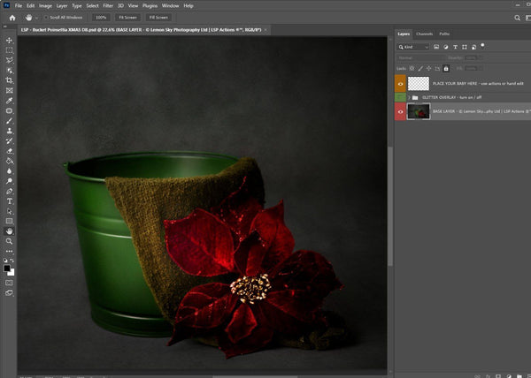Switch to the Channels tab

pos(425,34)
